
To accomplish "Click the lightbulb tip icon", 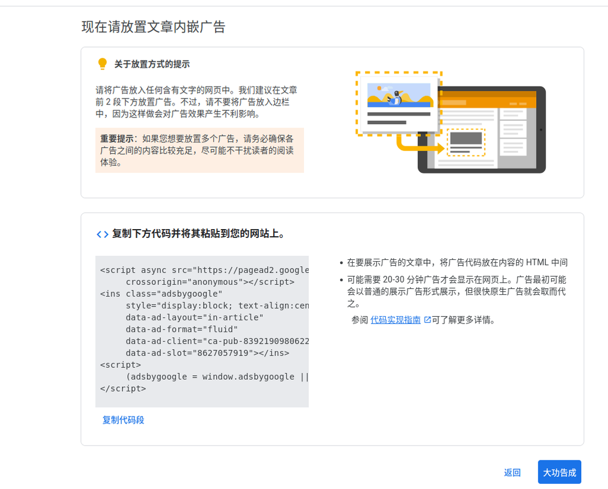I will tap(102, 64).
